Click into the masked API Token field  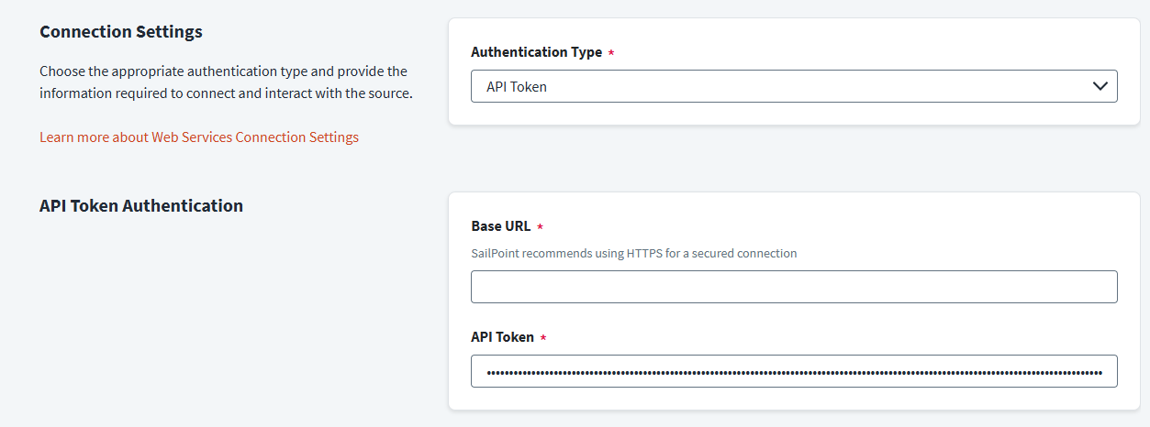tap(794, 371)
